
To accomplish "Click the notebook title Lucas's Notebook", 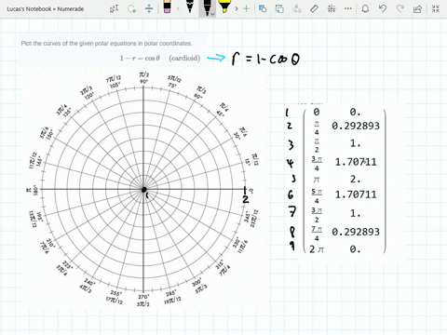I will point(46,9).
